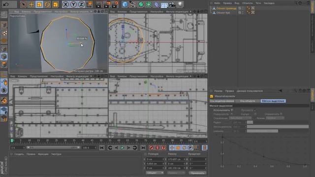The image size is (315, 177).
Task: Switch to Ось объекта tab
Action: point(248,101)
